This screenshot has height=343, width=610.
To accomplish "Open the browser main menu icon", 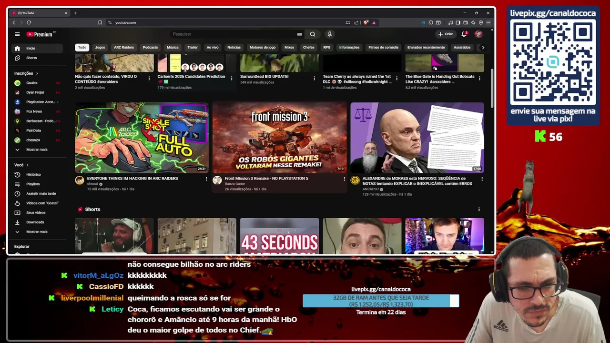I will point(488,22).
